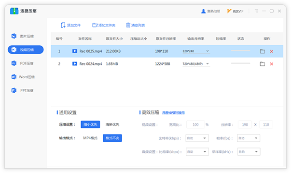
Task: Click the clear list trash icon
Action: 128,25
